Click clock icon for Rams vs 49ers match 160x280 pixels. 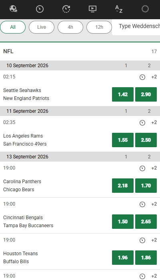(142, 123)
